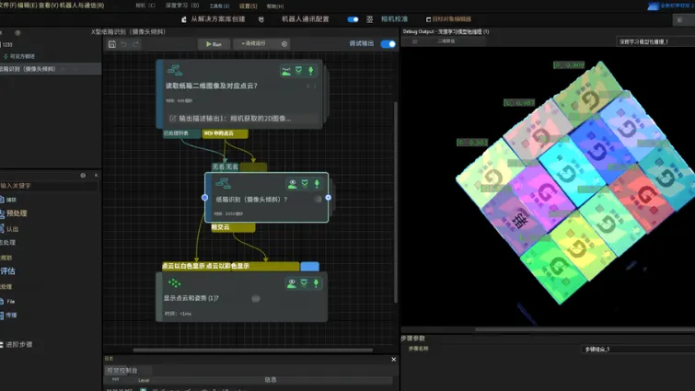Collapse the step library panel arrow
The image size is (695, 391).
coord(96,176)
